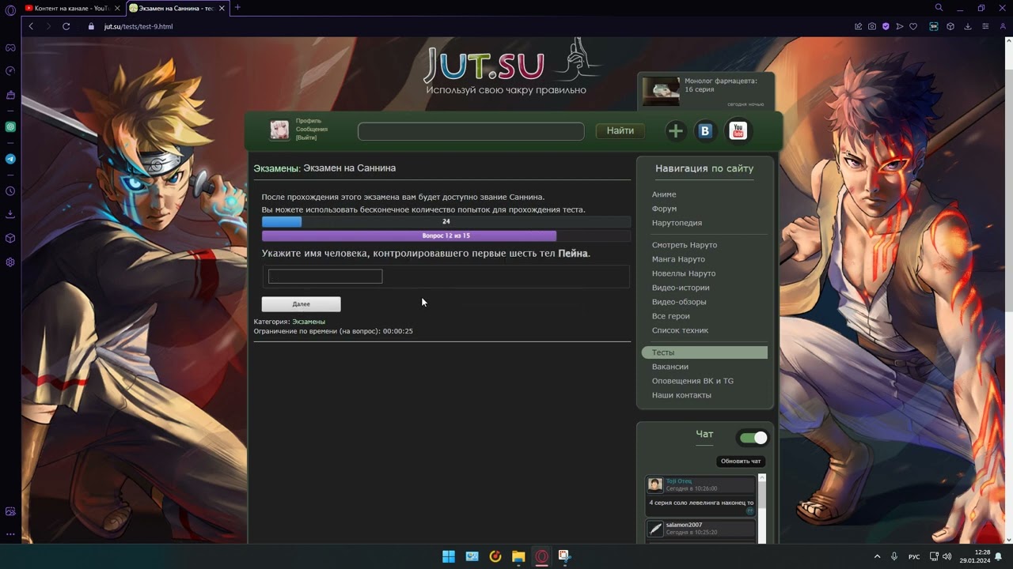Open Смотреть Наруто navigation link
1013x569 pixels.
tap(685, 245)
